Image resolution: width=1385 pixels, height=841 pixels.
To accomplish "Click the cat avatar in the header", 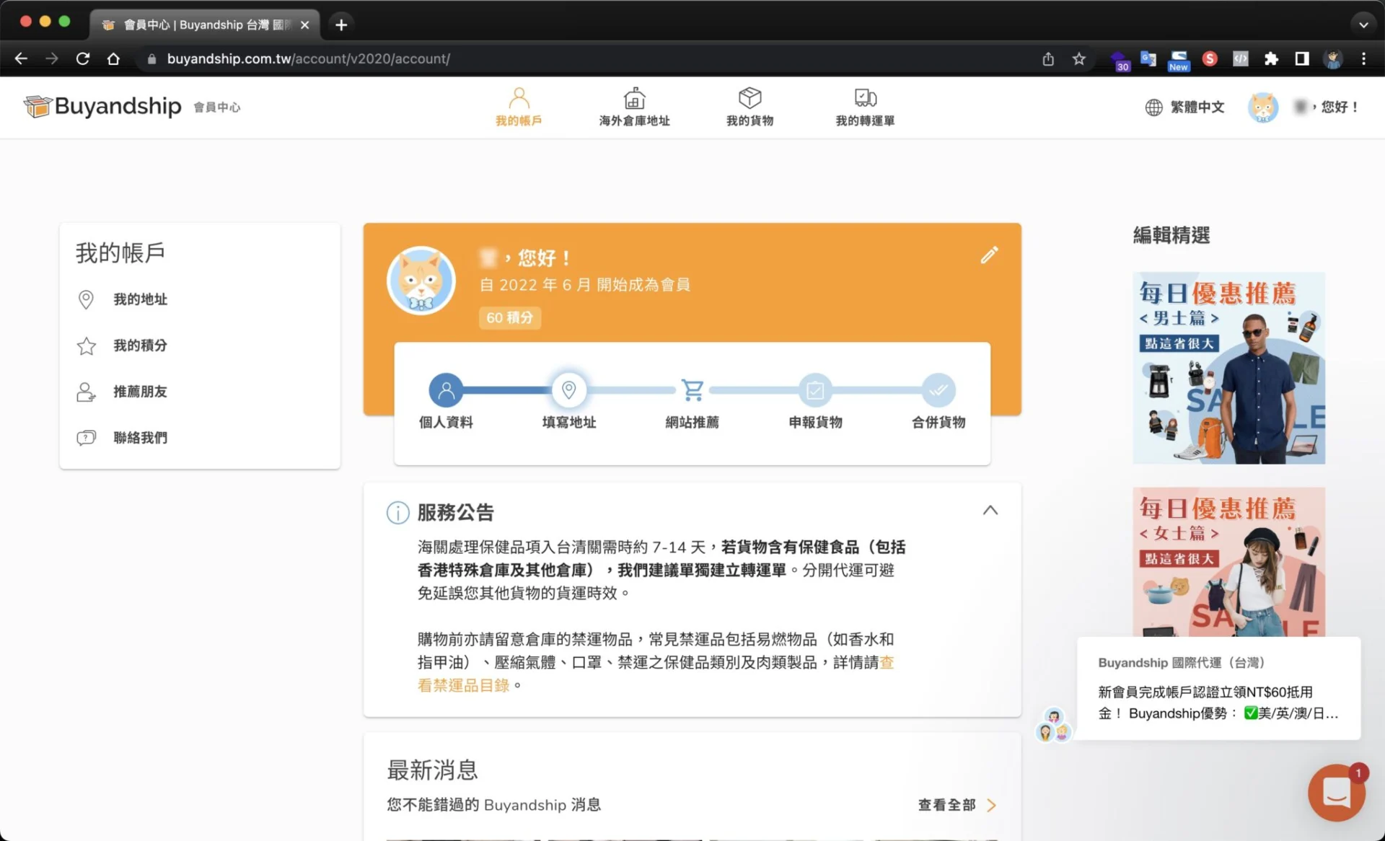I will pos(1262,107).
